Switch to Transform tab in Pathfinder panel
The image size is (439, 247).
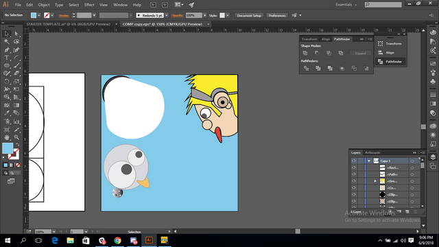(x=309, y=39)
